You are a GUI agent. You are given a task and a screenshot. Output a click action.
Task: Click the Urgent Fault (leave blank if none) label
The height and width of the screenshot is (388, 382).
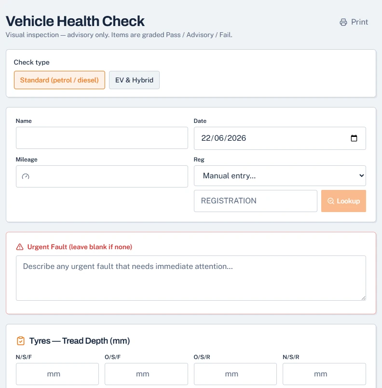(80, 247)
